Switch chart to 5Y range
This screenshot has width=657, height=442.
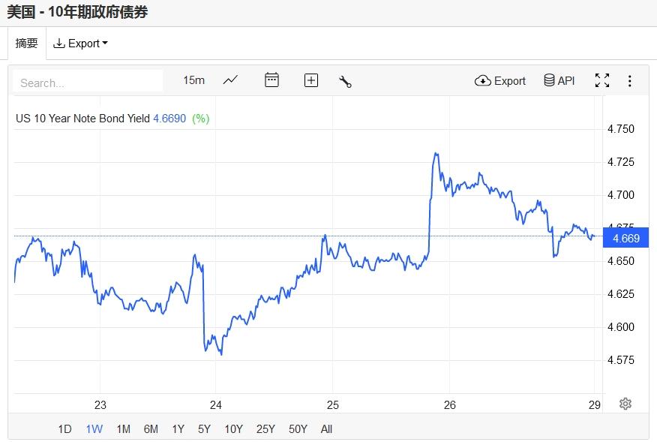pyautogui.click(x=204, y=429)
